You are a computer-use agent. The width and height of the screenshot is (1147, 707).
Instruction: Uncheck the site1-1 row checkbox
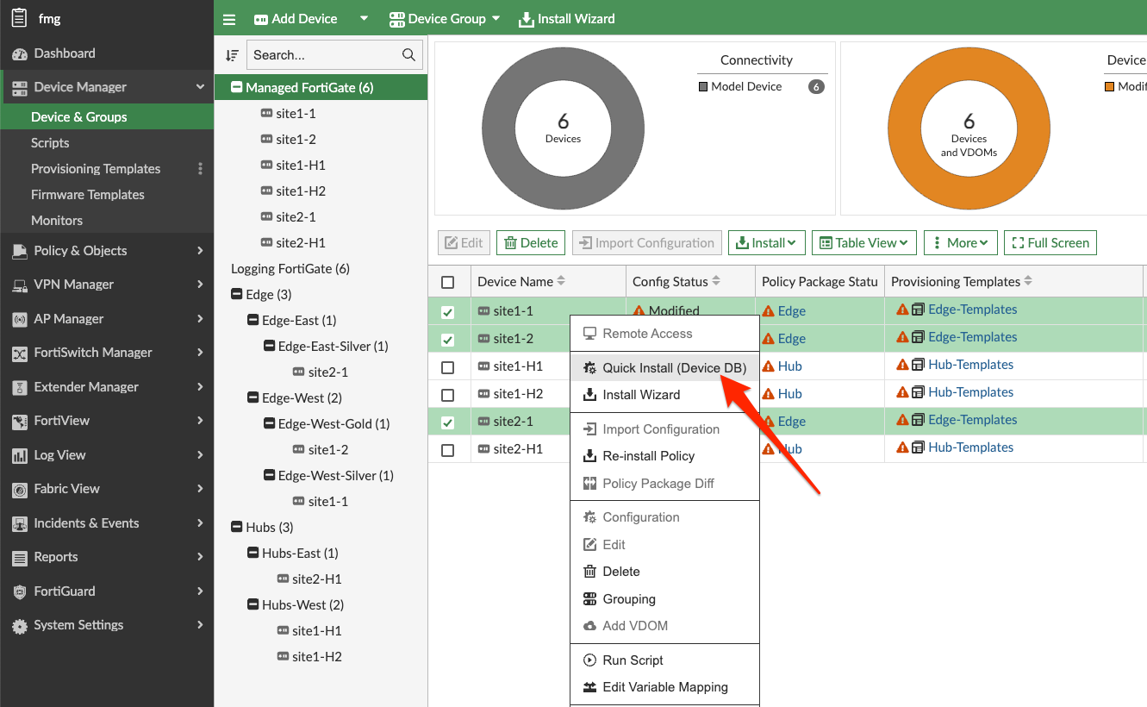tap(447, 312)
